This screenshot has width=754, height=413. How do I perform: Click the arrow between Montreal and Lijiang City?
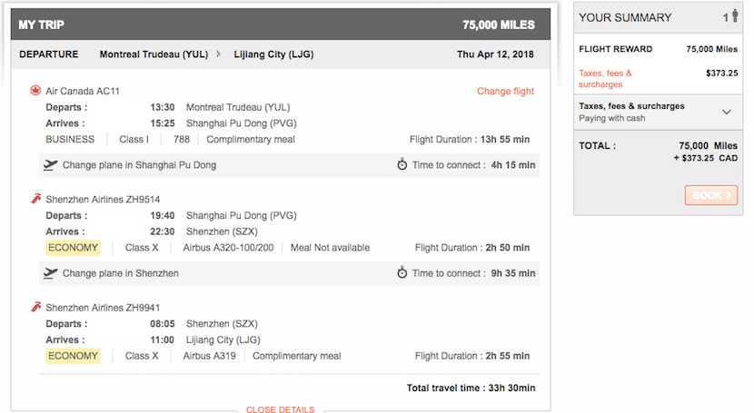[218, 54]
